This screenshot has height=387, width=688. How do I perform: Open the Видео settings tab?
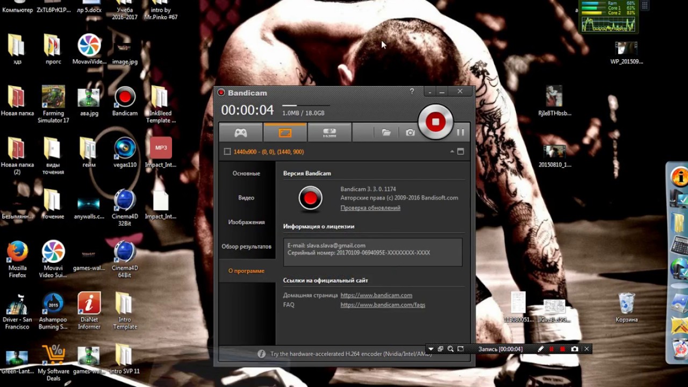point(246,198)
